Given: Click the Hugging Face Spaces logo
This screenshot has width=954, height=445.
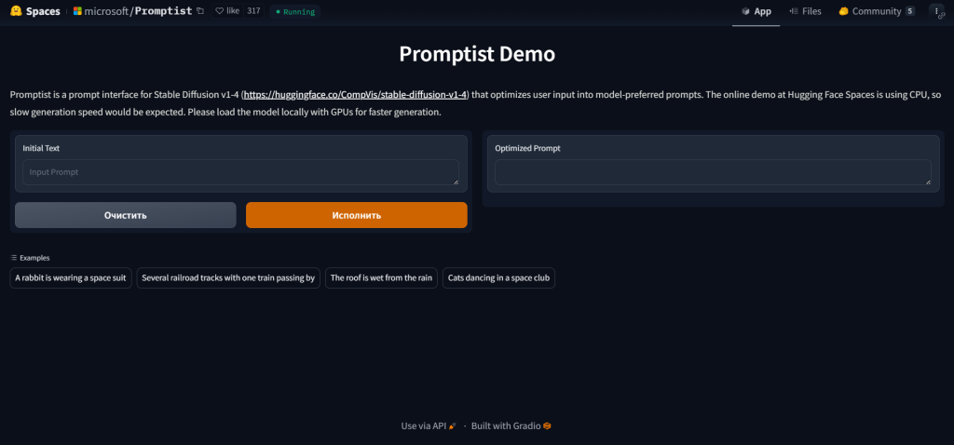Looking at the screenshot, I should (15, 11).
